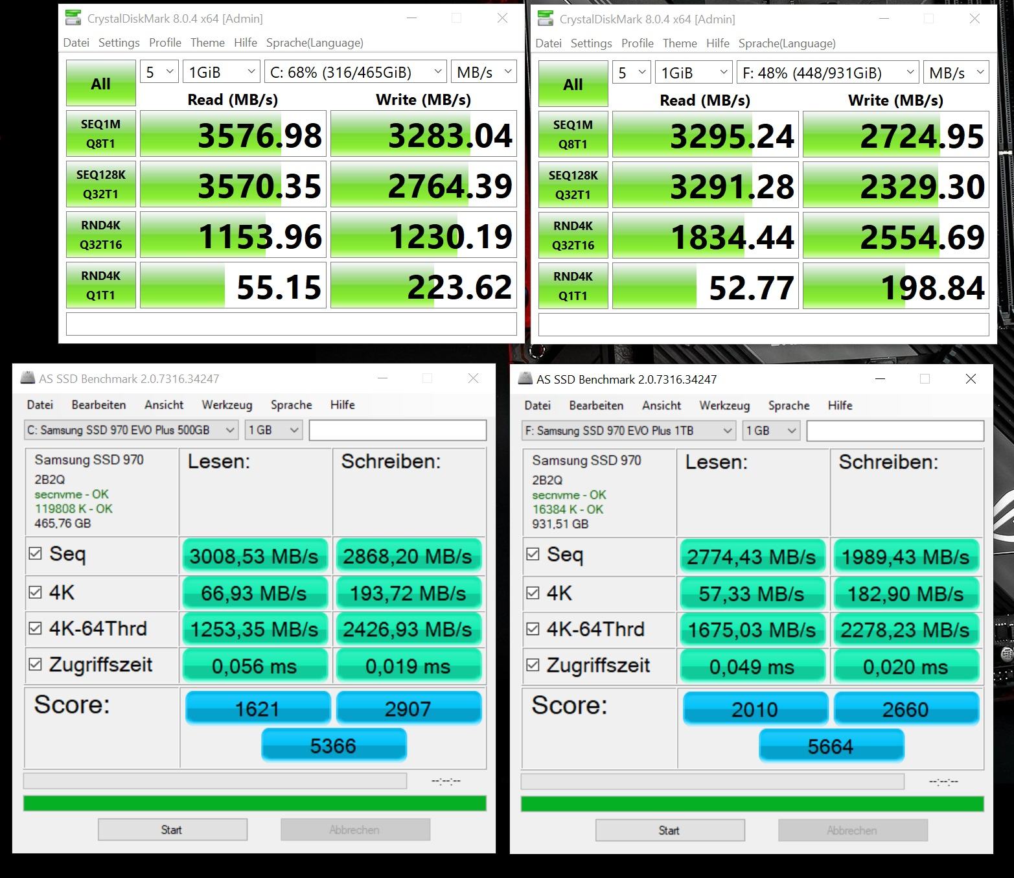Open Datei menu in right AS SSD

(x=537, y=405)
